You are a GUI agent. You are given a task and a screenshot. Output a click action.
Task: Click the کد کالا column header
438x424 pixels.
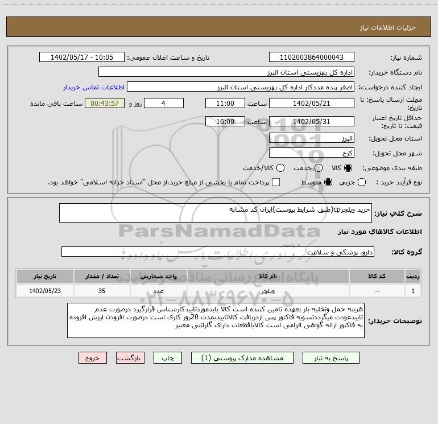tap(377, 276)
